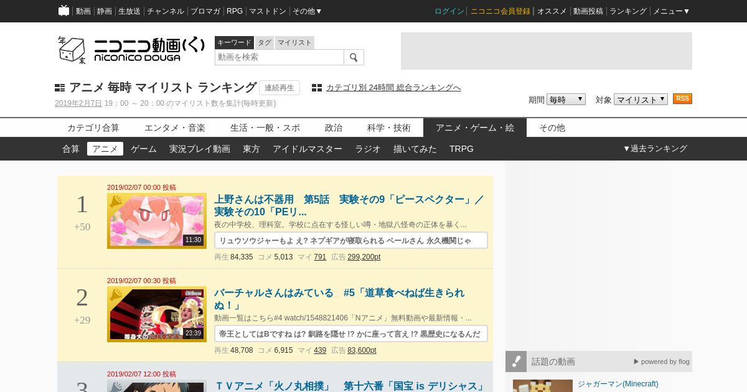Select 東方 sub-category
Image resolution: width=747 pixels, height=392 pixels.
pyautogui.click(x=251, y=149)
